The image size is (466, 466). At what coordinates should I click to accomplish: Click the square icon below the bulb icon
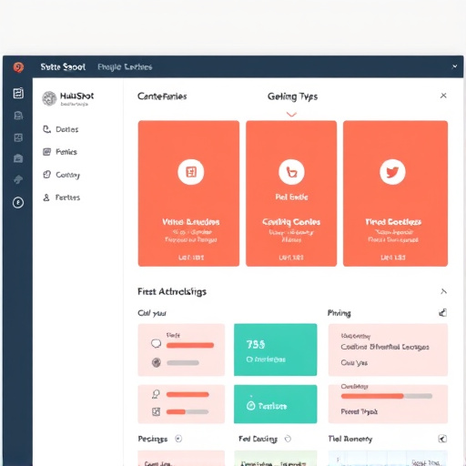156,411
